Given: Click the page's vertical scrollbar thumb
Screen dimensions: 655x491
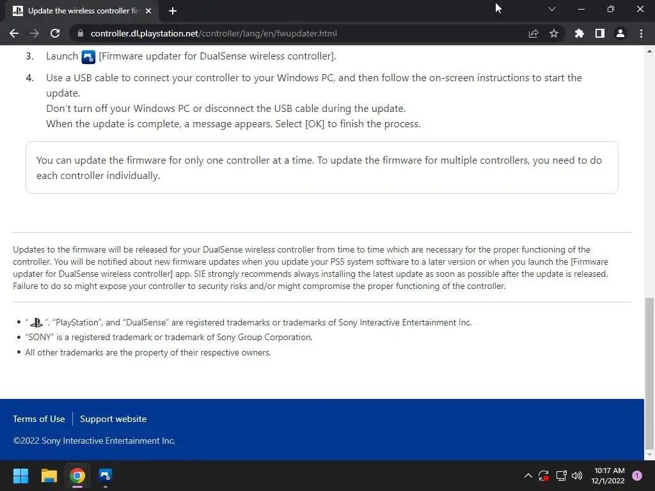Looking at the screenshot, I should [649, 373].
